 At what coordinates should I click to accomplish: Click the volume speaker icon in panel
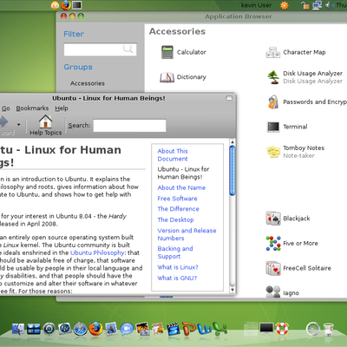pos(329,5)
